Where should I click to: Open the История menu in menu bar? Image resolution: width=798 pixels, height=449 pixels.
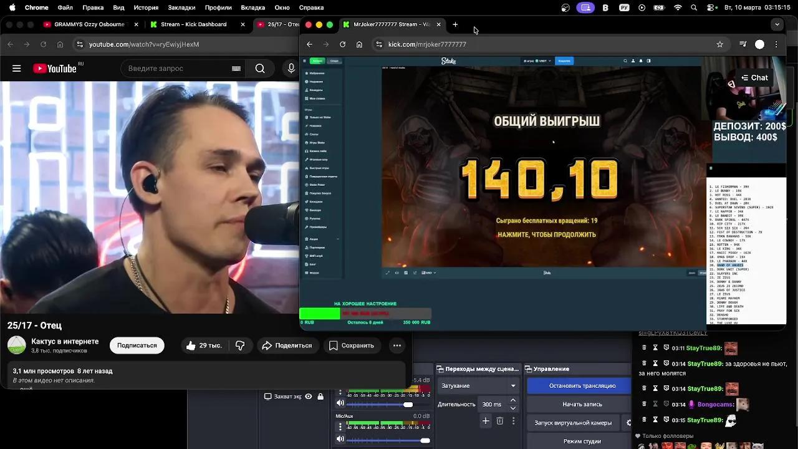pos(146,7)
